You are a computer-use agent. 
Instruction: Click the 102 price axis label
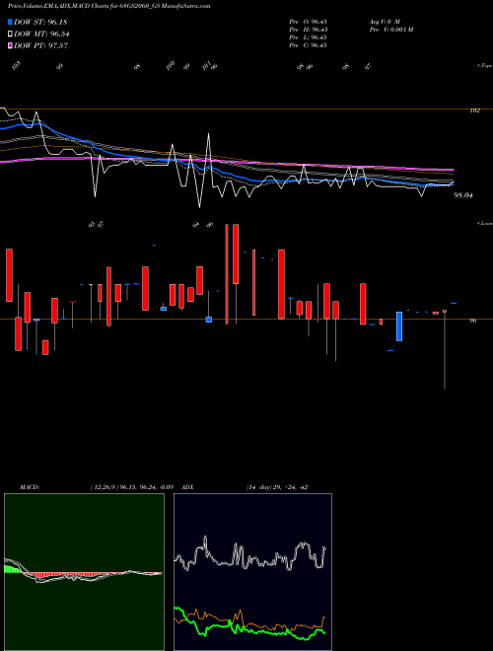click(x=474, y=110)
